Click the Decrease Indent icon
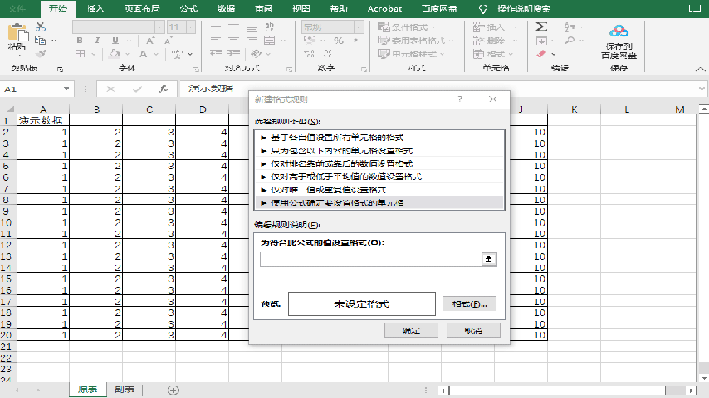This screenshot has width=709, height=398. tap(216, 53)
